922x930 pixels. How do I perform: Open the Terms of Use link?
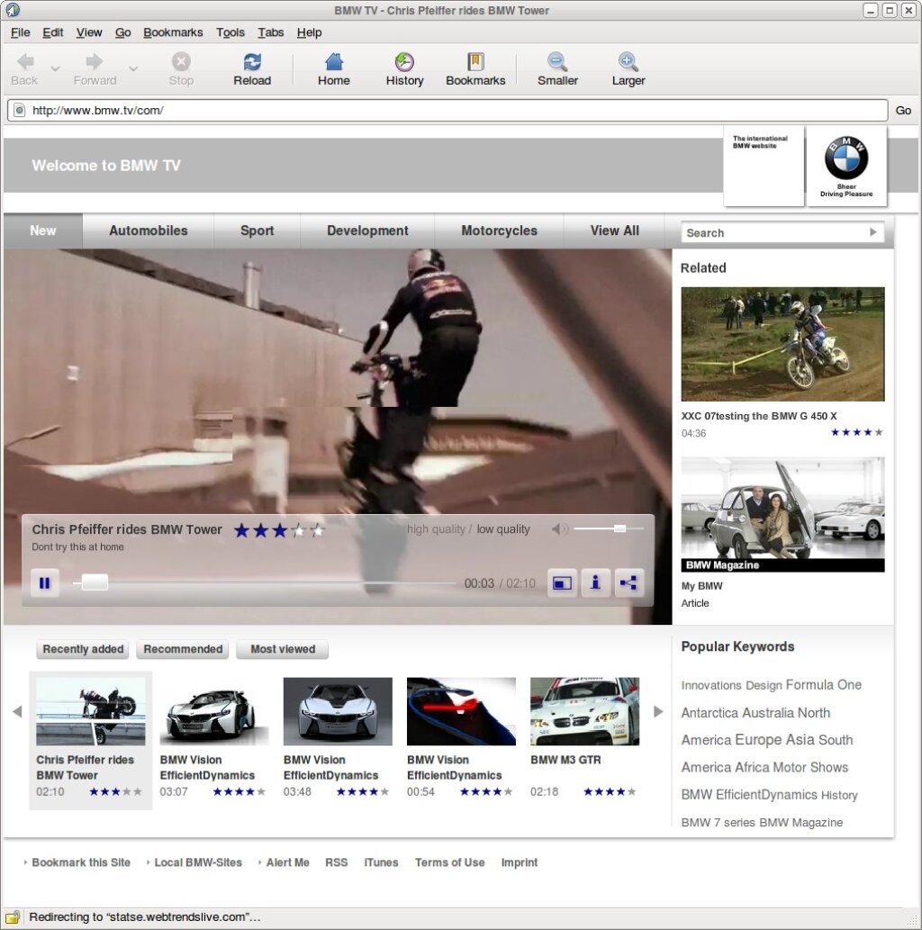click(x=449, y=862)
